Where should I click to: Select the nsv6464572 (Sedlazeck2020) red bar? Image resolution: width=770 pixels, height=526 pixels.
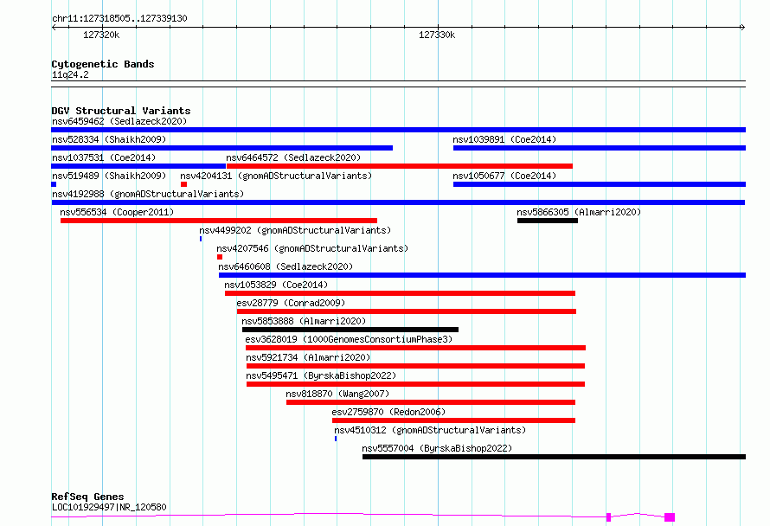point(399,166)
